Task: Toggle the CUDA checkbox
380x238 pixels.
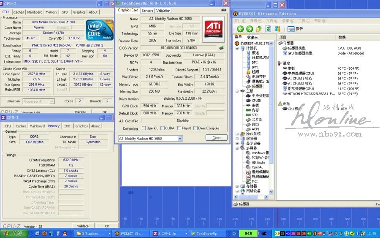Action: (163, 129)
